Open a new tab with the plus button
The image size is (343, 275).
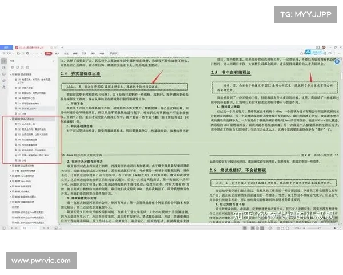coord(62,48)
